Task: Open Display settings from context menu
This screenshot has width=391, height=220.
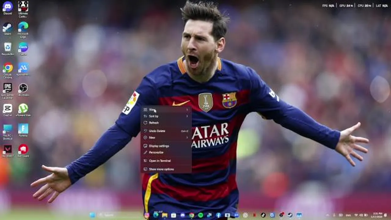Action: pos(166,146)
